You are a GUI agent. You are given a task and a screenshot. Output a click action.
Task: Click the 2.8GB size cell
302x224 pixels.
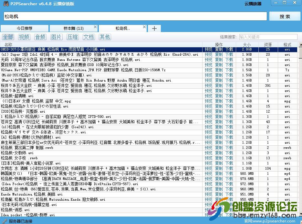[247, 50]
